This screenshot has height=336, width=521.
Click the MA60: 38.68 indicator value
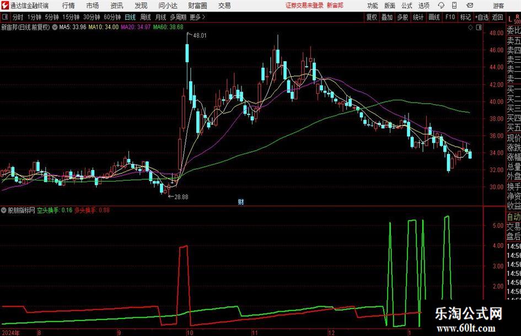click(168, 27)
